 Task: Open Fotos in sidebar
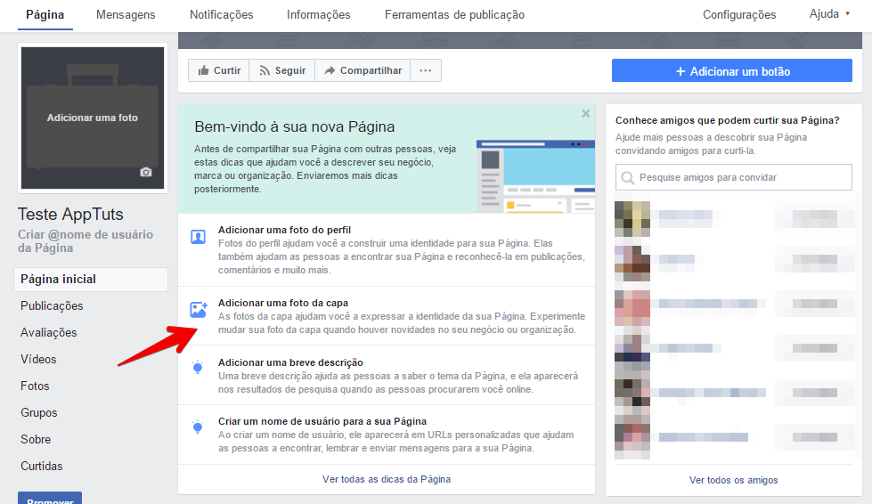coord(35,386)
